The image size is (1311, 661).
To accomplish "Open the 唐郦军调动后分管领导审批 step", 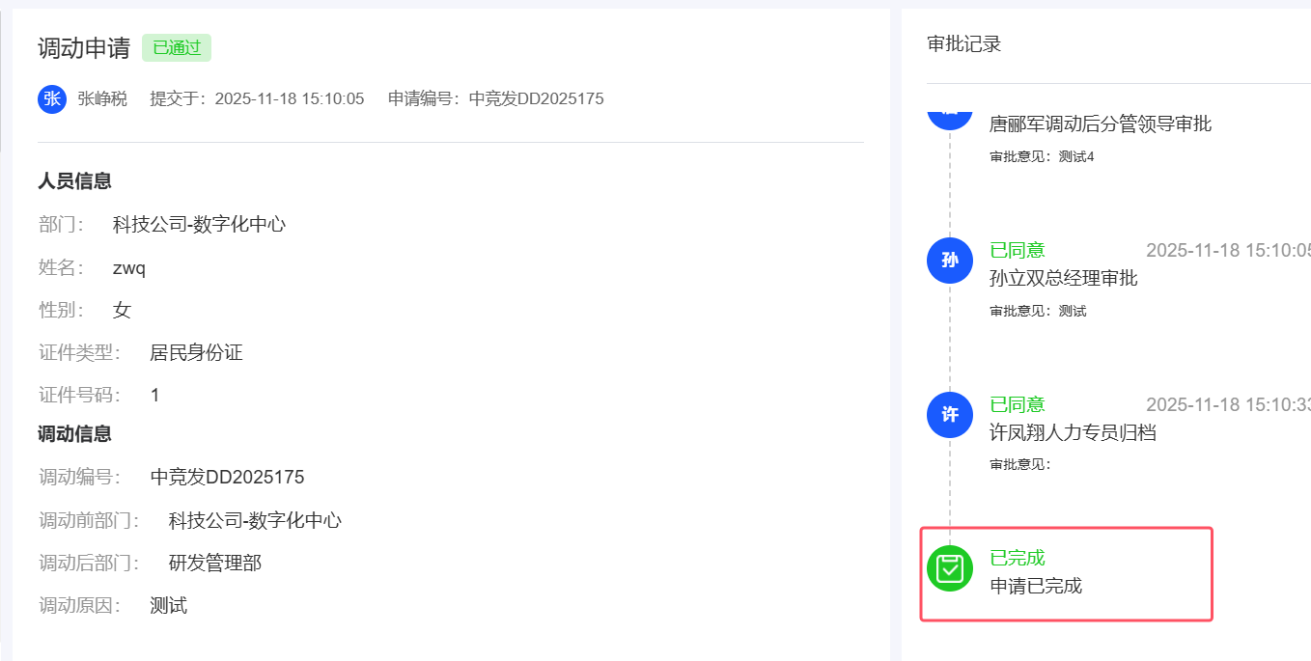I will pos(1100,124).
